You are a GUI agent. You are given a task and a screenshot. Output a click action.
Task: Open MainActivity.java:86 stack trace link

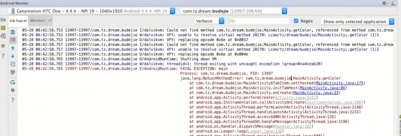(x=322, y=88)
